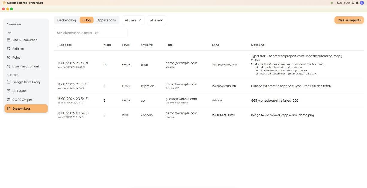
Task: Click the api source cell
Action: 143,100
